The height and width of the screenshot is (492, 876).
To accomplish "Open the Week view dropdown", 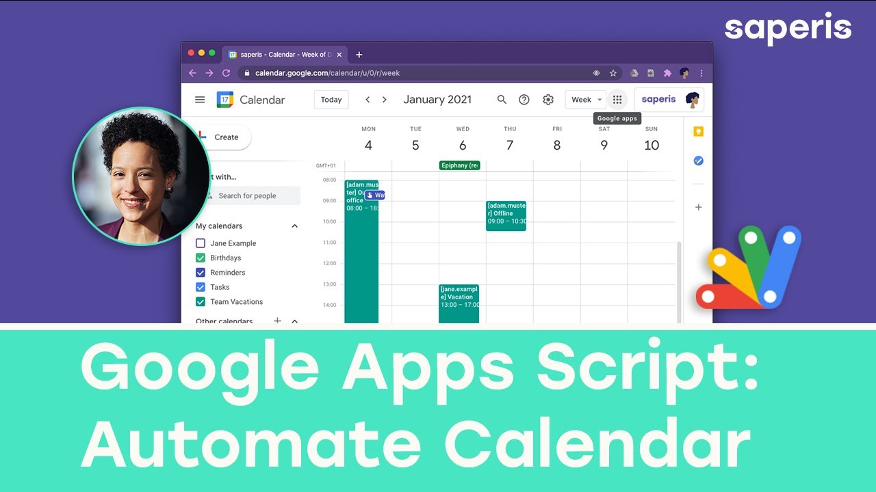I will (x=586, y=100).
